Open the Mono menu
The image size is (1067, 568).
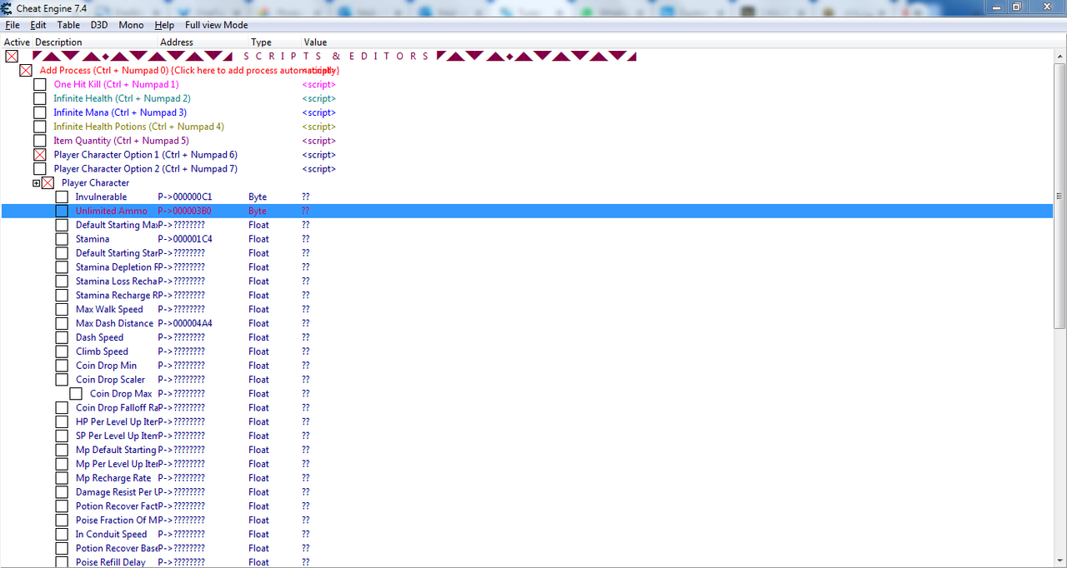click(131, 25)
